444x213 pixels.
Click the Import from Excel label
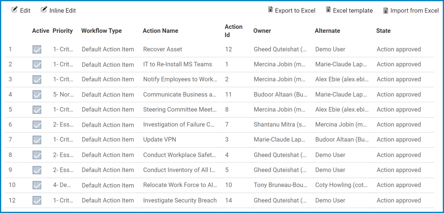click(x=414, y=11)
